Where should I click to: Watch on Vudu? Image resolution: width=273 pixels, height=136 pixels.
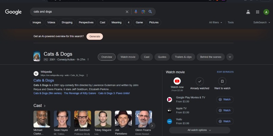(x=225, y=121)
